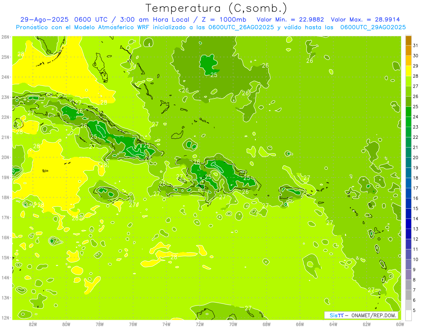
Task: Select "Valor Min. = 22.9882" text
Action: (290, 20)
